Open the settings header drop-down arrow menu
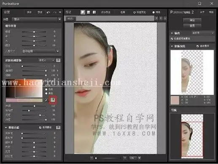 pos(60,12)
